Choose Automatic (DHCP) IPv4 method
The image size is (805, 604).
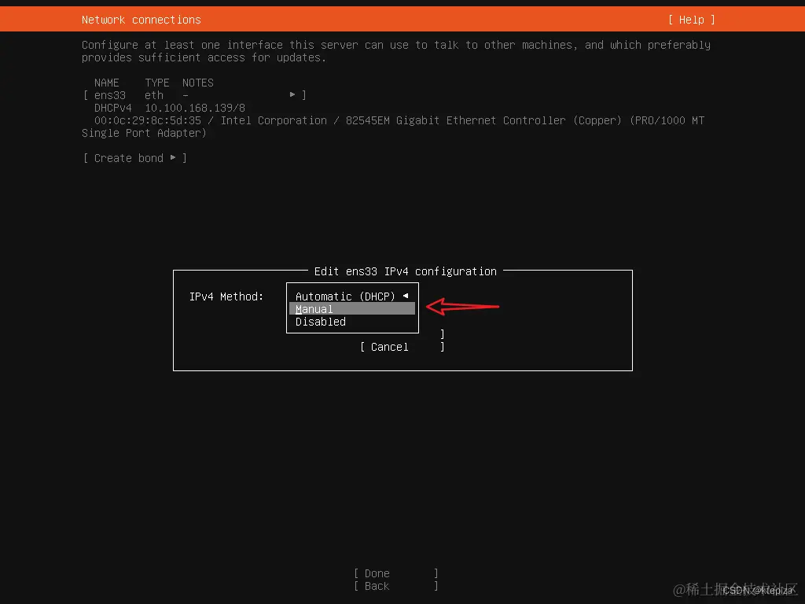coord(352,296)
